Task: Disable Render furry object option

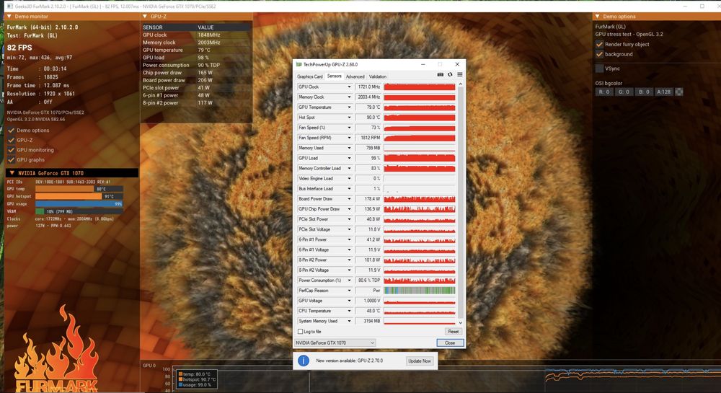Action: pos(600,45)
